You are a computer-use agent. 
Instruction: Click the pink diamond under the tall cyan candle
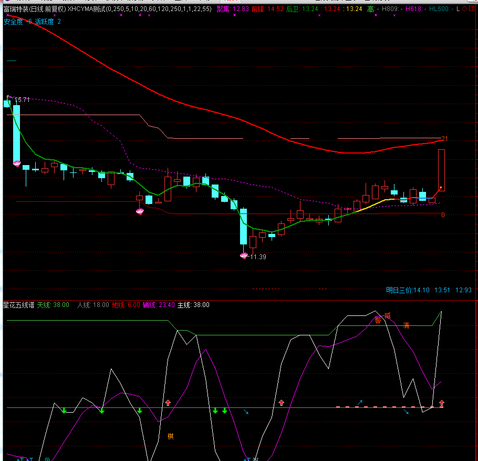click(17, 164)
